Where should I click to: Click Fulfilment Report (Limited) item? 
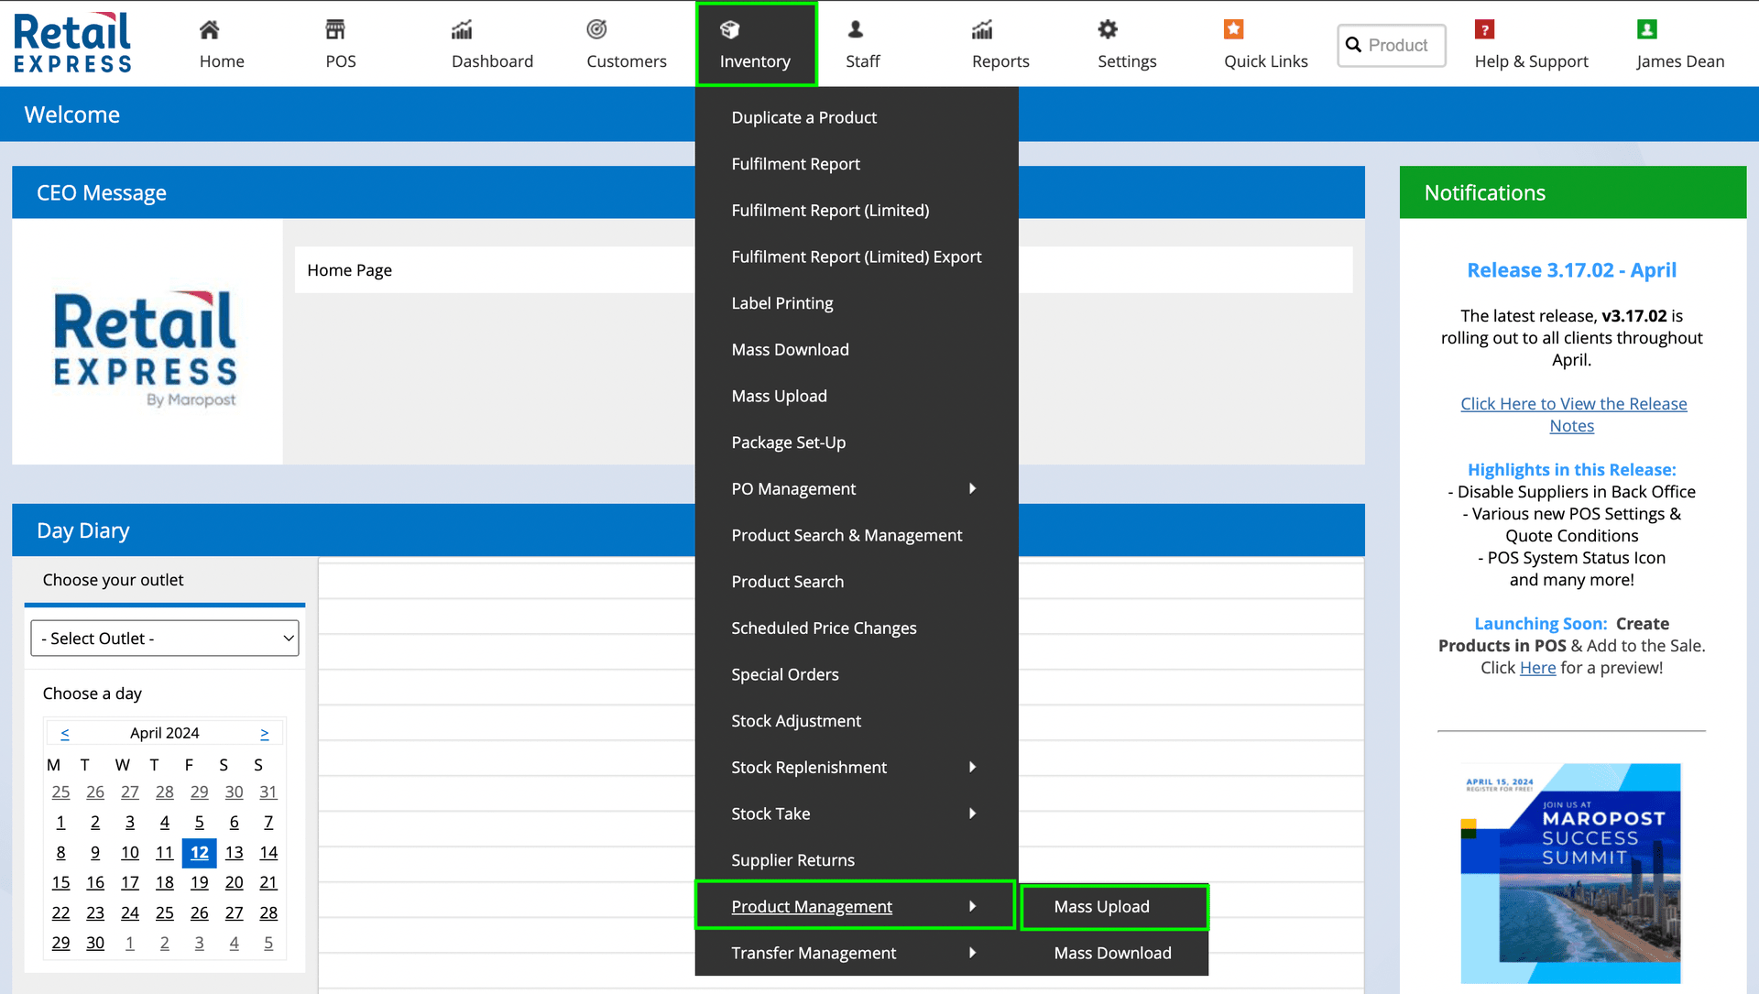click(830, 211)
